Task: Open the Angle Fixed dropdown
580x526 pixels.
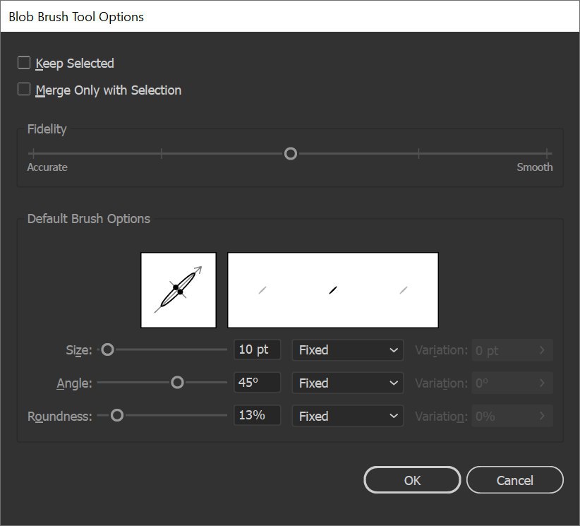Action: click(x=348, y=383)
